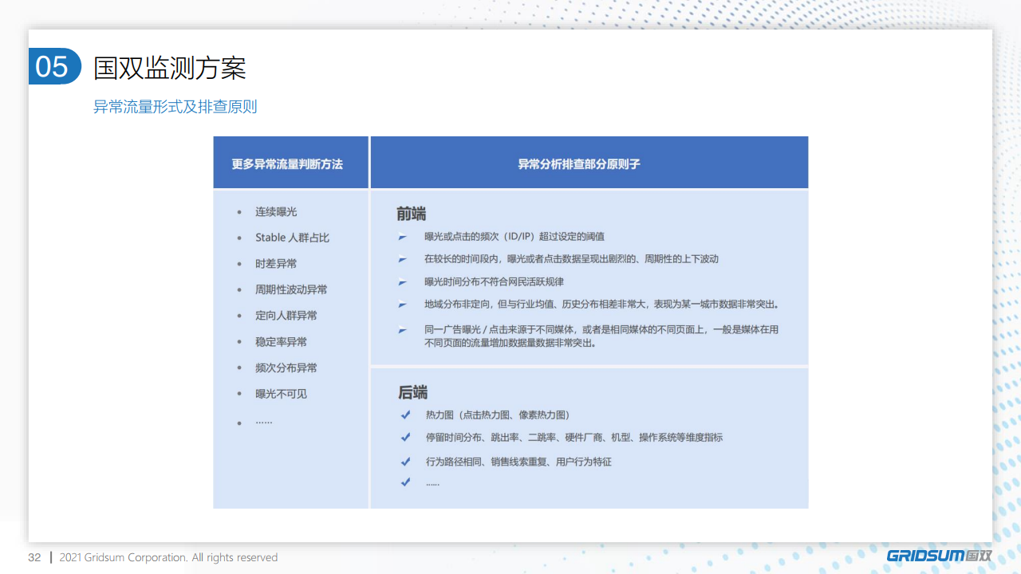Select the subtitle 异常流量形式及排查原则

[x=175, y=107]
